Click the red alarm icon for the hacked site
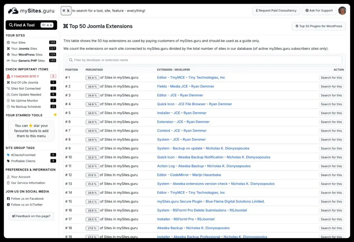 pos(8,76)
